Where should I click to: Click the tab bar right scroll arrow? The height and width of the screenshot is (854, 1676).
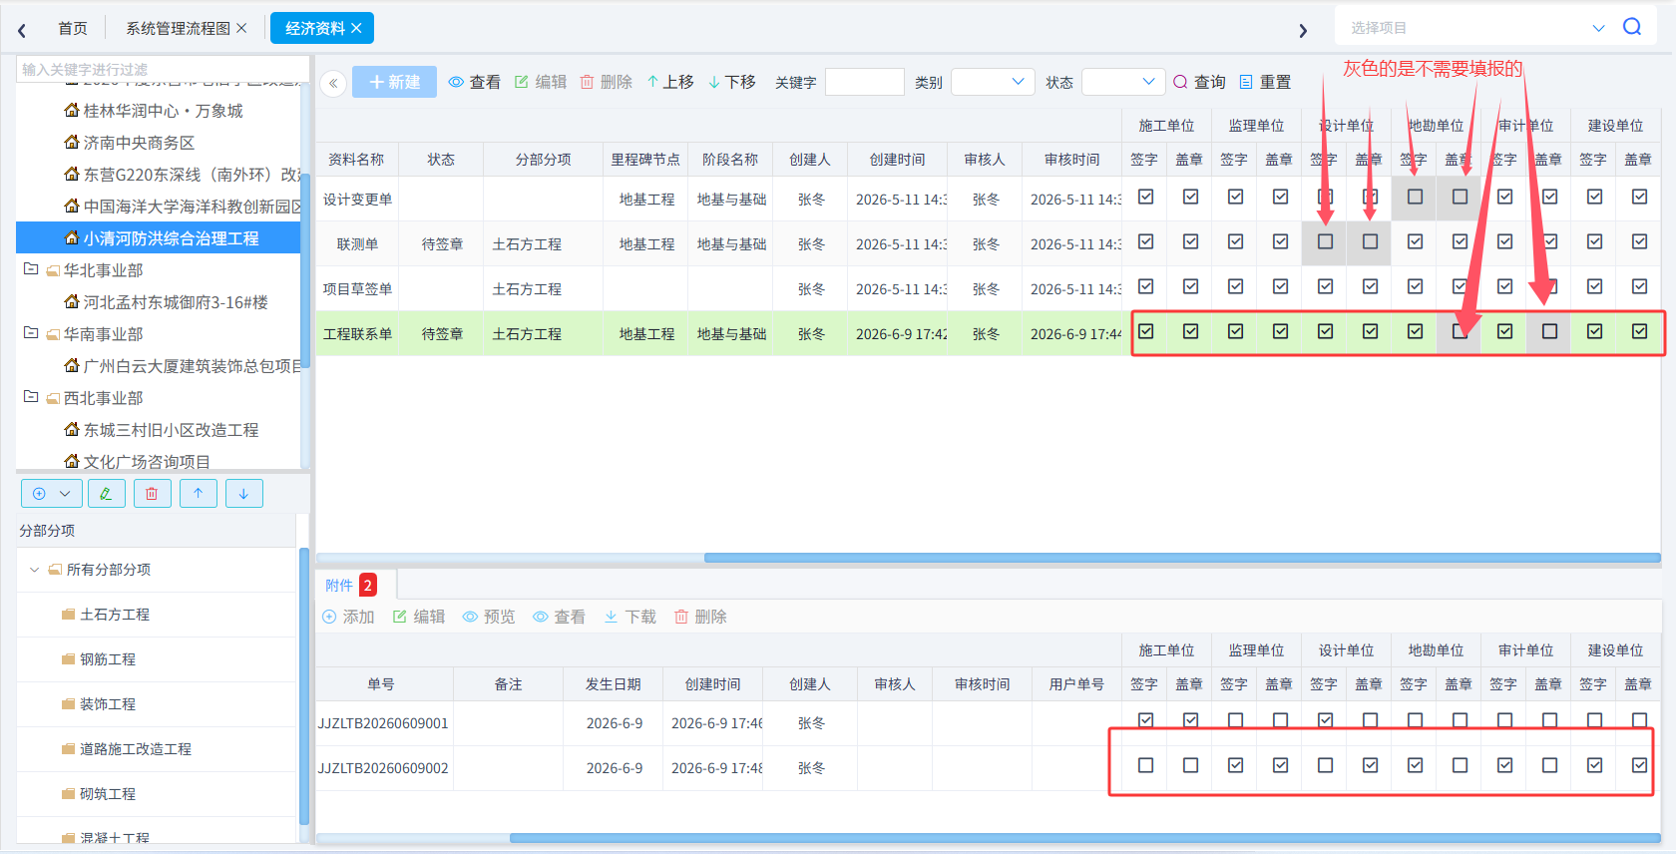1303,30
